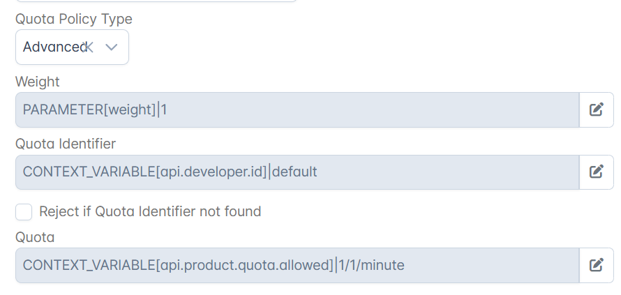Open the editor icon for the Quota field
621x295 pixels.
coord(597,265)
